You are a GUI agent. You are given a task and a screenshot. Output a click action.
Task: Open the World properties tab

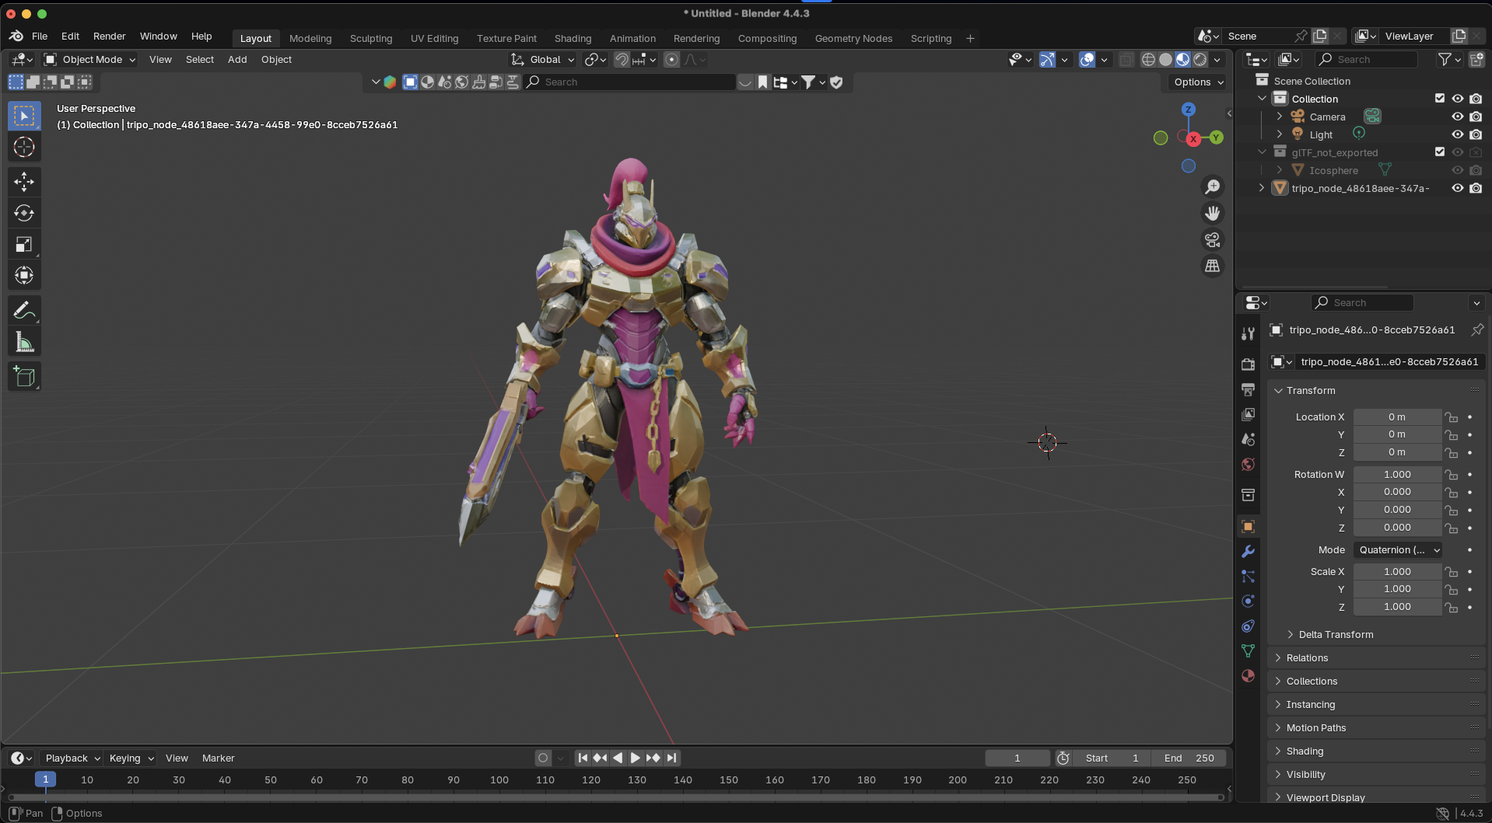pyautogui.click(x=1248, y=464)
